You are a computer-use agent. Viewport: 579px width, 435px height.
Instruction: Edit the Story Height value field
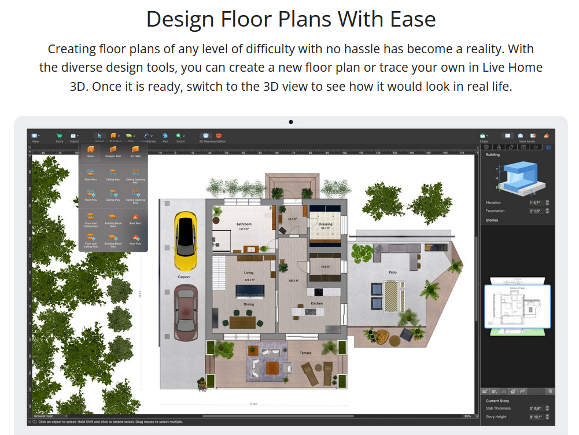pos(537,417)
